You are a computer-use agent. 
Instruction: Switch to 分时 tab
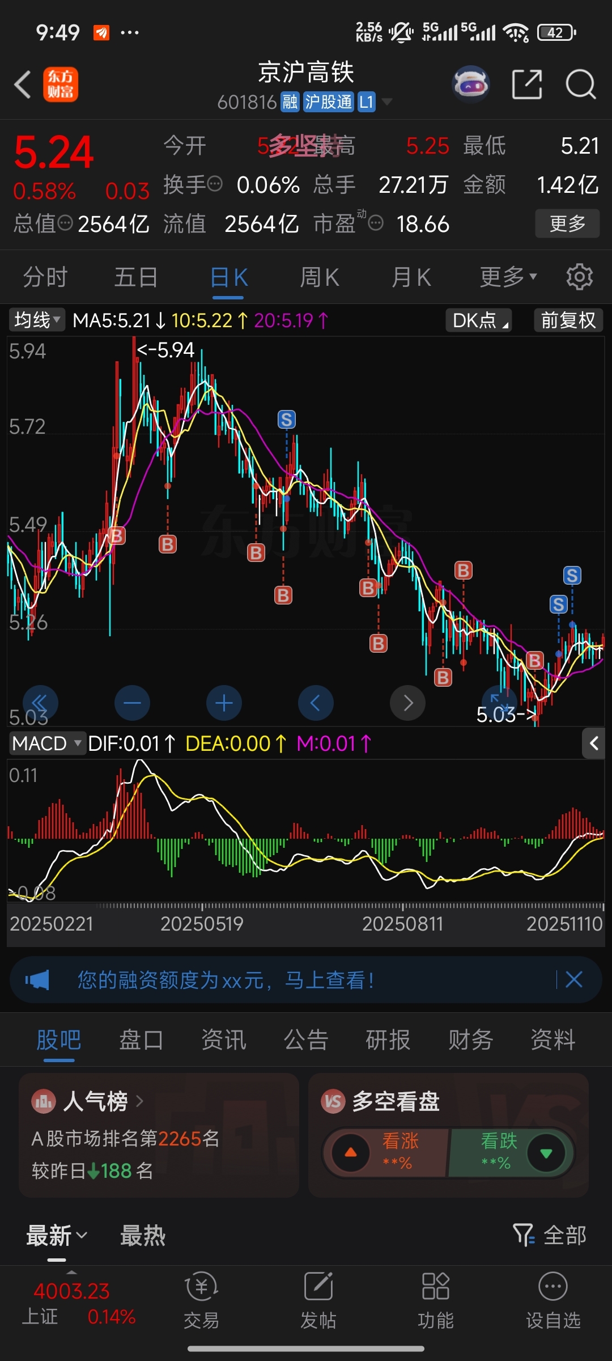pyautogui.click(x=45, y=277)
